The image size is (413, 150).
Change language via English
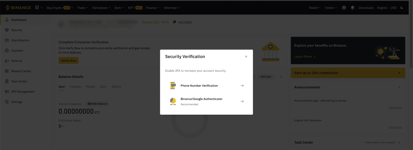pos(382,8)
